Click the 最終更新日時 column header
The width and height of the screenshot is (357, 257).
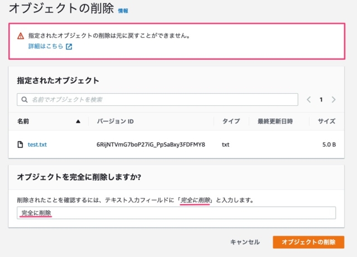point(275,122)
